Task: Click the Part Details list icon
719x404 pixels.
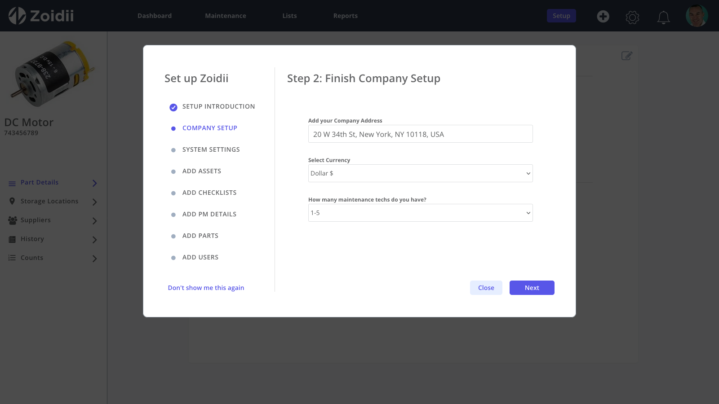Action: coord(12,183)
